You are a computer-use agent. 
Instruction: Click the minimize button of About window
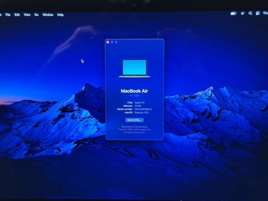point(112,42)
